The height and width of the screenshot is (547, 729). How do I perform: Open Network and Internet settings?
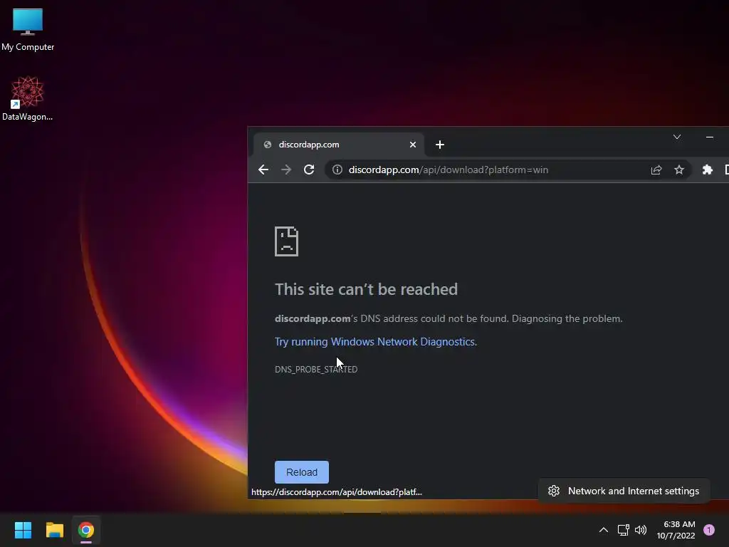point(624,491)
